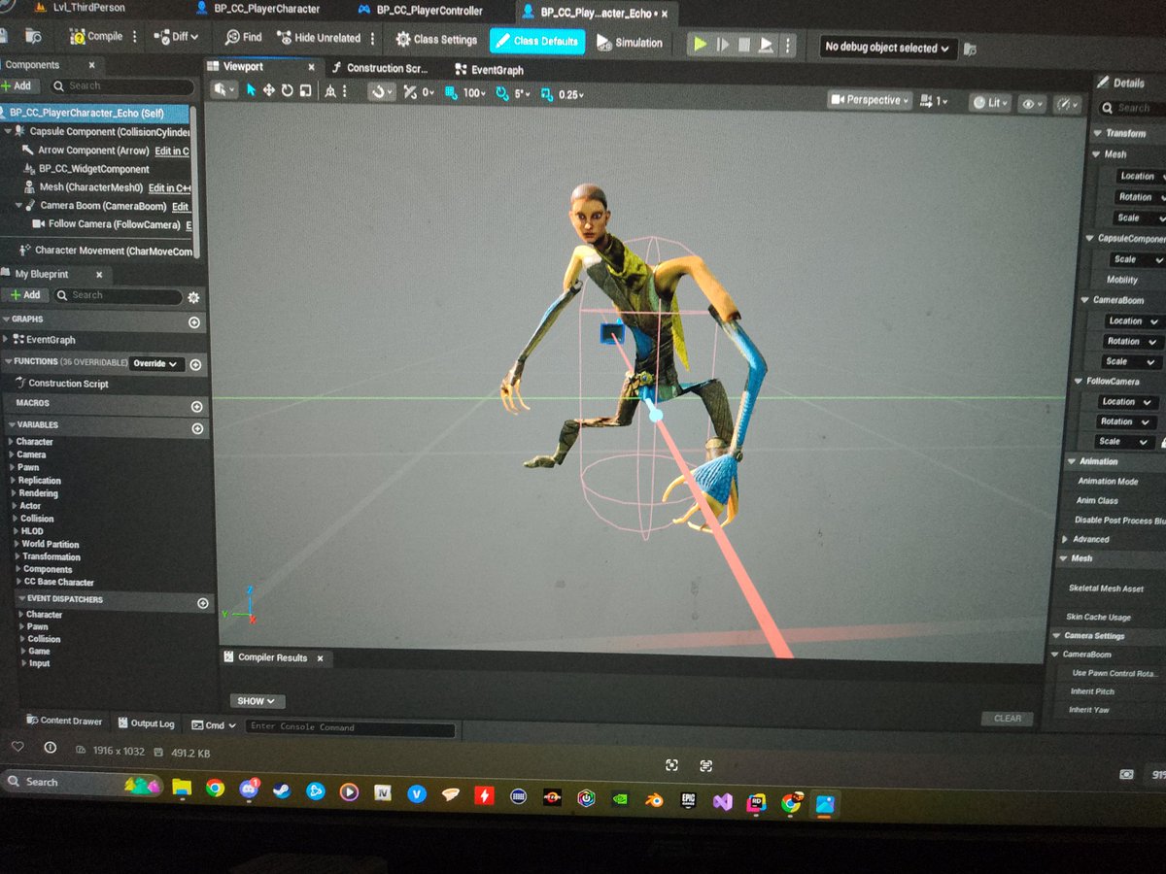Open the Perspective view dropdown
Viewport: 1166px width, 874px height.
[x=870, y=99]
